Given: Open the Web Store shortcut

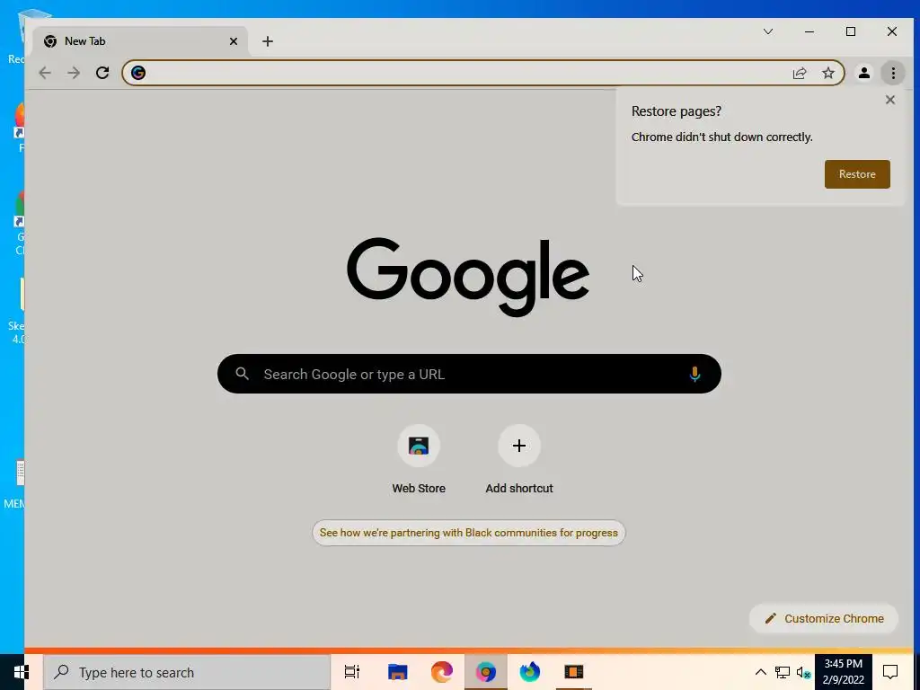Looking at the screenshot, I should coord(419,459).
